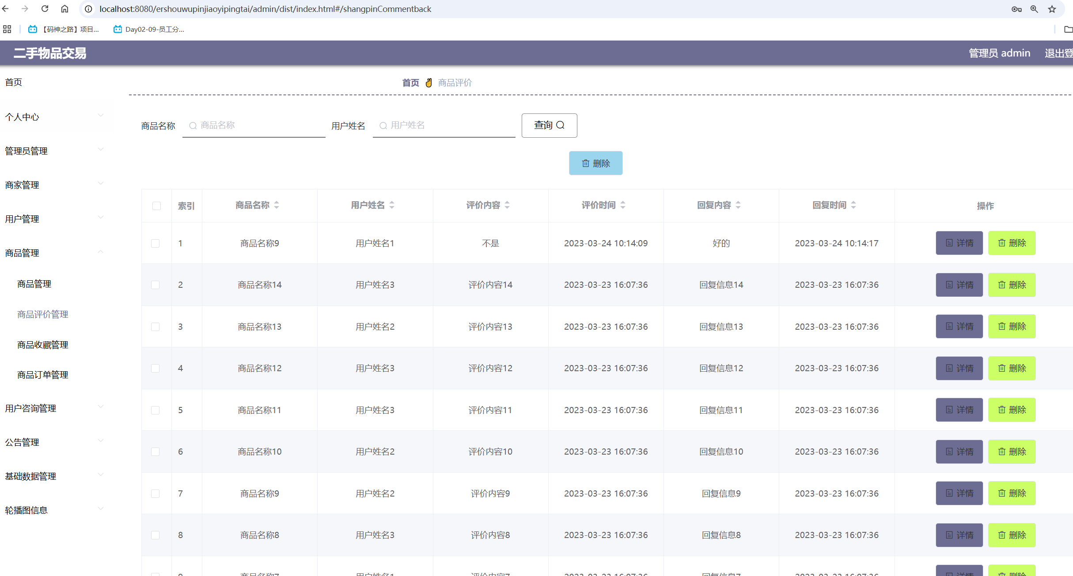
Task: Click the site info icon in address bar
Action: (89, 9)
